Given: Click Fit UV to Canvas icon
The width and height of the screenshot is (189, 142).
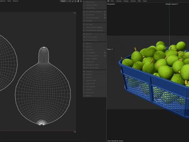Looking at the screenshot, I should click(84, 37).
